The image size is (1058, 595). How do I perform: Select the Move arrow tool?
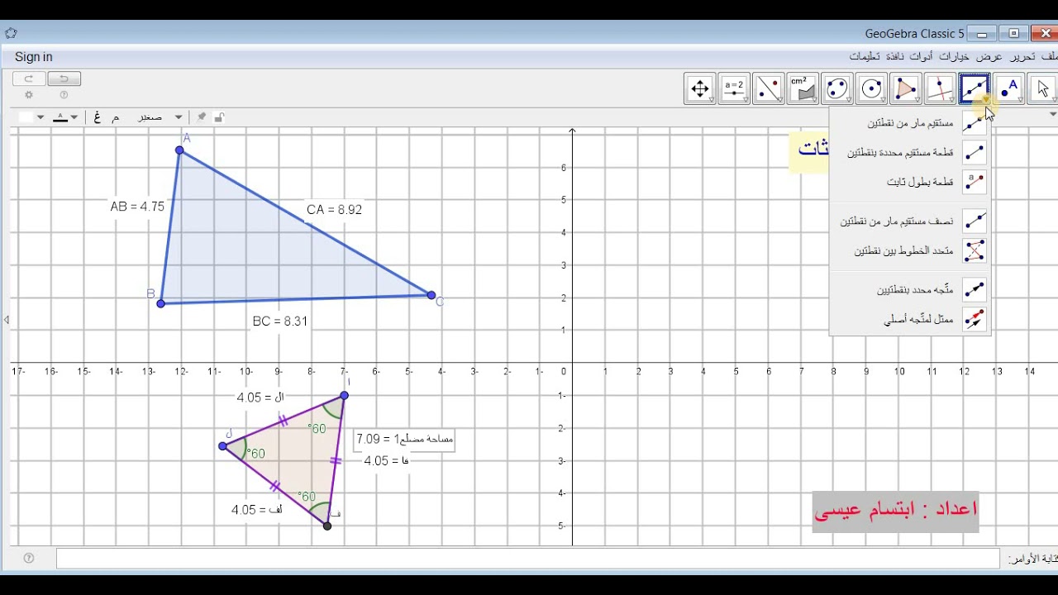1042,88
